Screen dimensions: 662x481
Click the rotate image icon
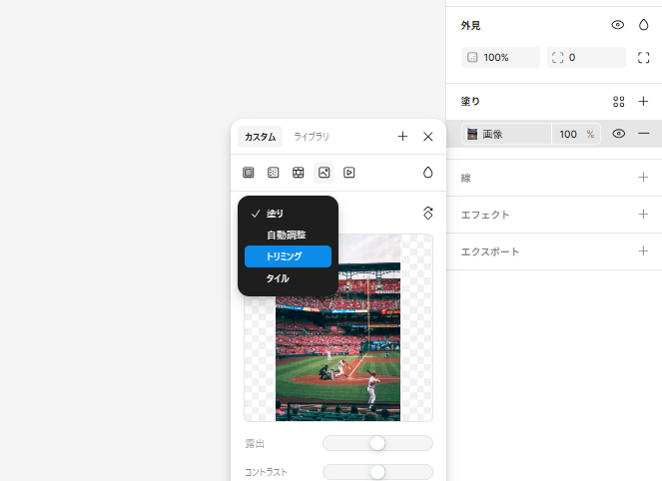tap(428, 213)
